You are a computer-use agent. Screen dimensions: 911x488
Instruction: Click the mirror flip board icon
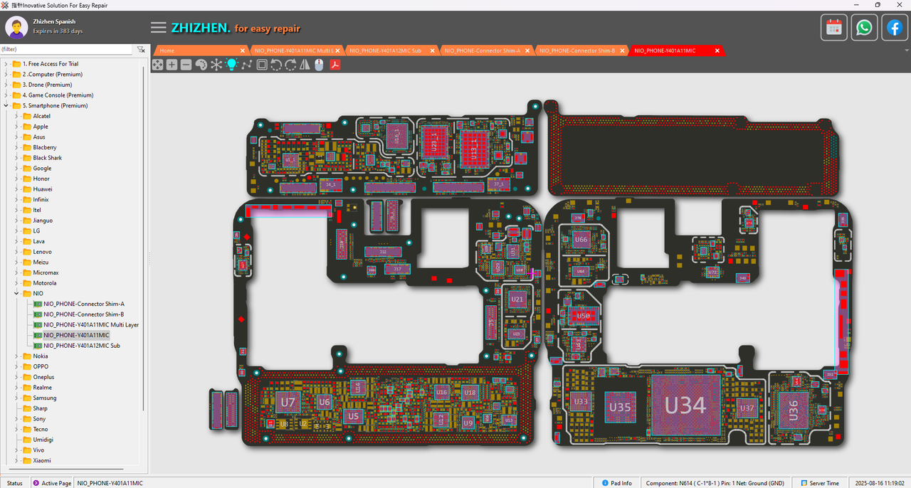[305, 65]
